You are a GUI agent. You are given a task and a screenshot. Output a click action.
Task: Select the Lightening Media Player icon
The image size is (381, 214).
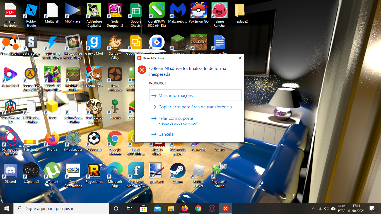point(52,47)
